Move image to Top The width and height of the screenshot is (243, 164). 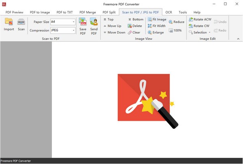[109, 19]
